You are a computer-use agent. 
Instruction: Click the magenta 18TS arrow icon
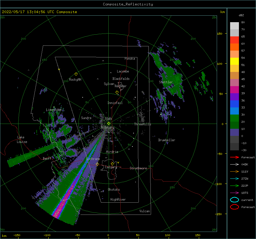pyautogui.click(x=234, y=193)
